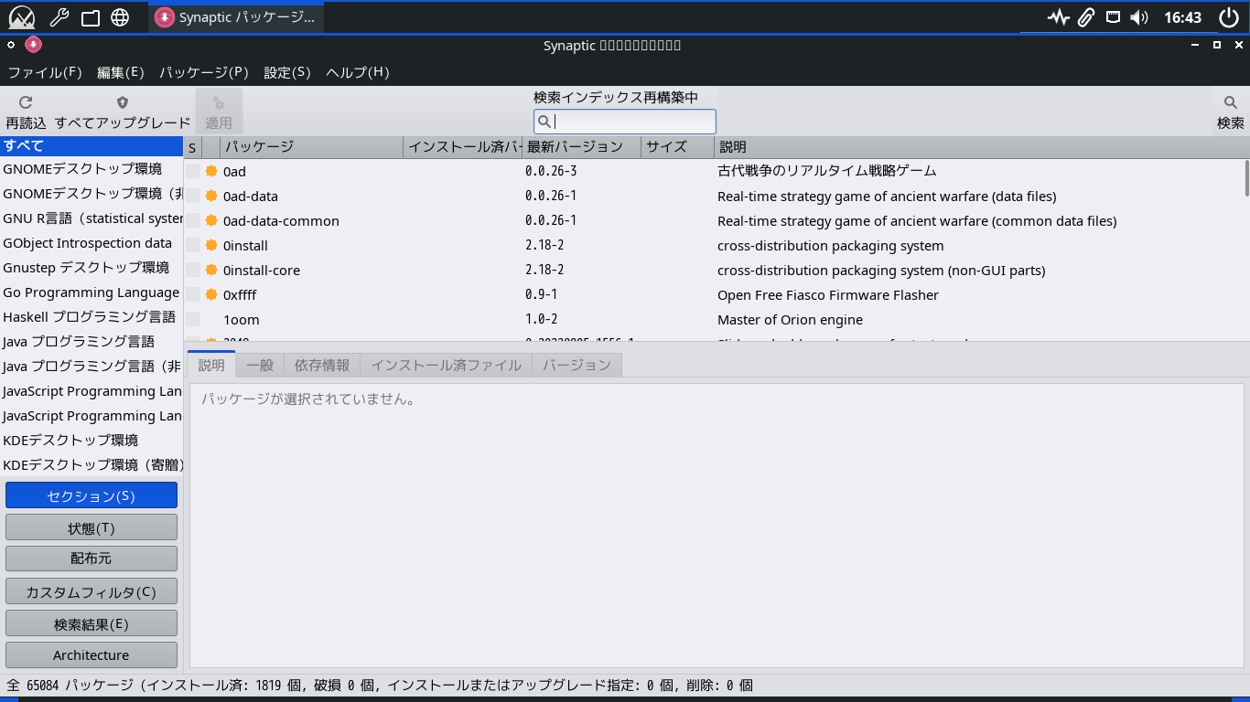Image resolution: width=1250 pixels, height=702 pixels.
Task: Switch to the 説明 tab
Action: tap(211, 365)
